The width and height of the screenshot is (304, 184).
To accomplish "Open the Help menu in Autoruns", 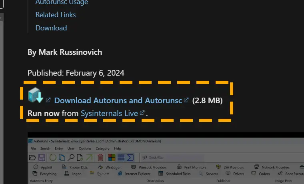I will coord(118,148).
